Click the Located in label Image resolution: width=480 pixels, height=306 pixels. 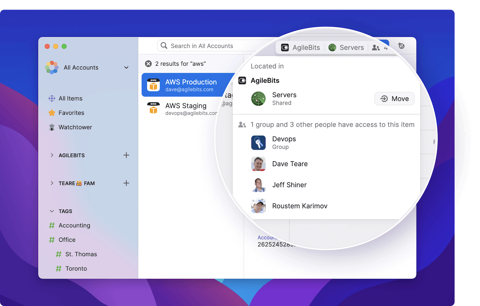pos(267,66)
